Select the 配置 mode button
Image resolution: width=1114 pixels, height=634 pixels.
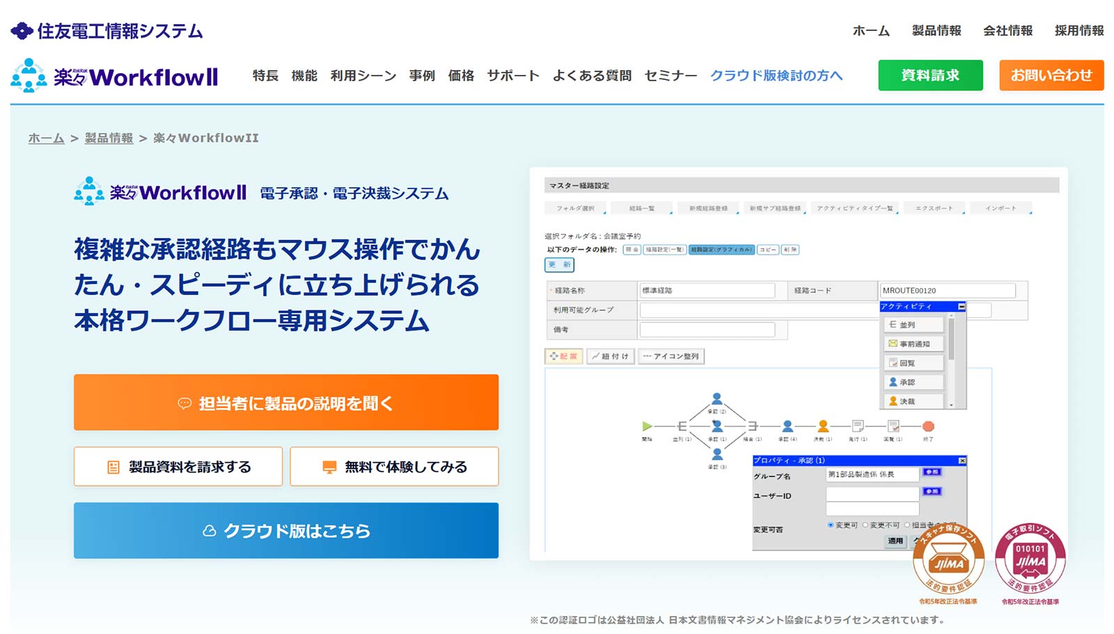(563, 356)
